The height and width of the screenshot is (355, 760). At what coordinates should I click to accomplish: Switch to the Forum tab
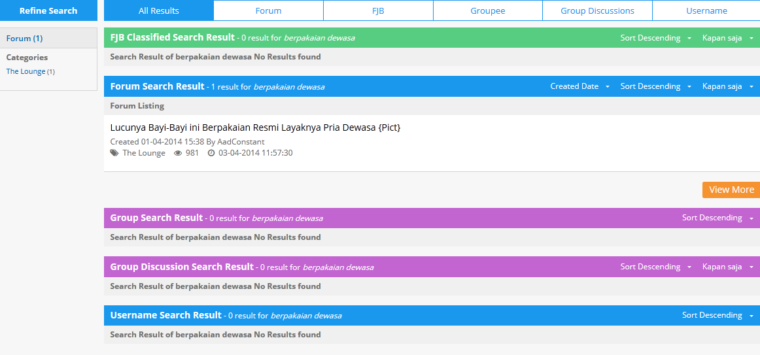click(269, 10)
